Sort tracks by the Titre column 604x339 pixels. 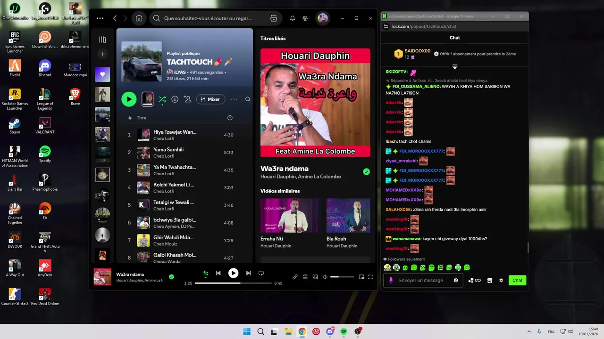coord(142,118)
